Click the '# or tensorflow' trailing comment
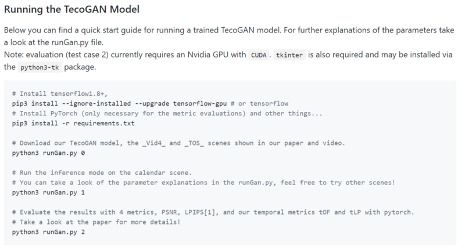The height and width of the screenshot is (250, 465). click(x=259, y=104)
